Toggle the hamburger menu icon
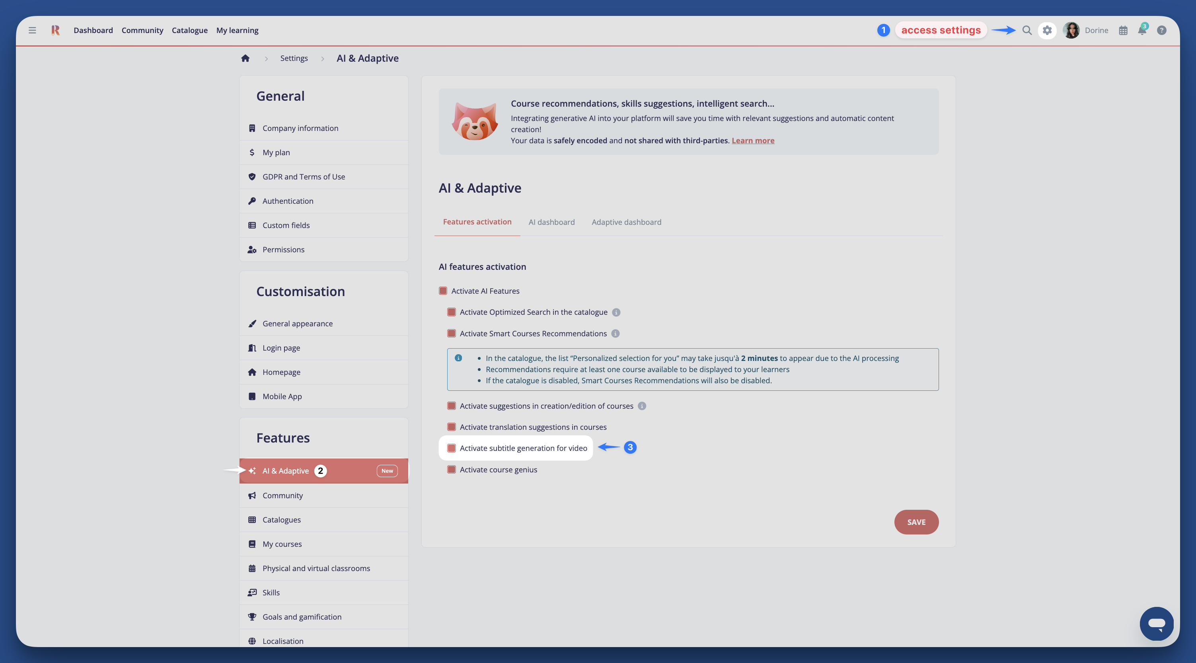Screen dimensions: 1196x663 click(x=32, y=30)
